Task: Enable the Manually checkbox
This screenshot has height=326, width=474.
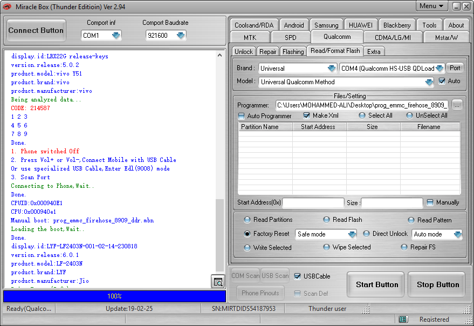Action: (430, 202)
